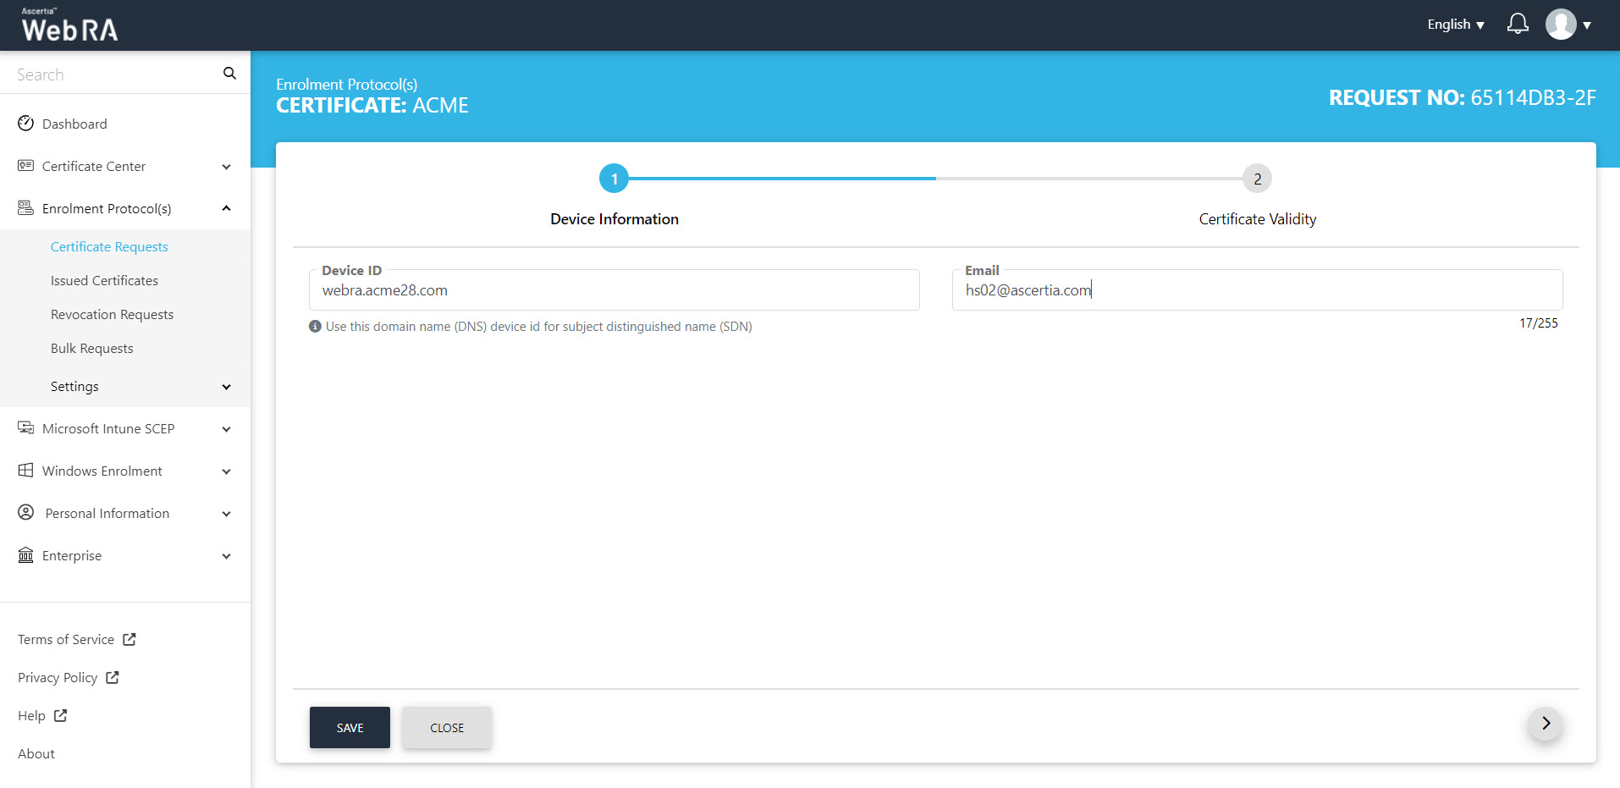Click the Help external link icon

coord(60,716)
